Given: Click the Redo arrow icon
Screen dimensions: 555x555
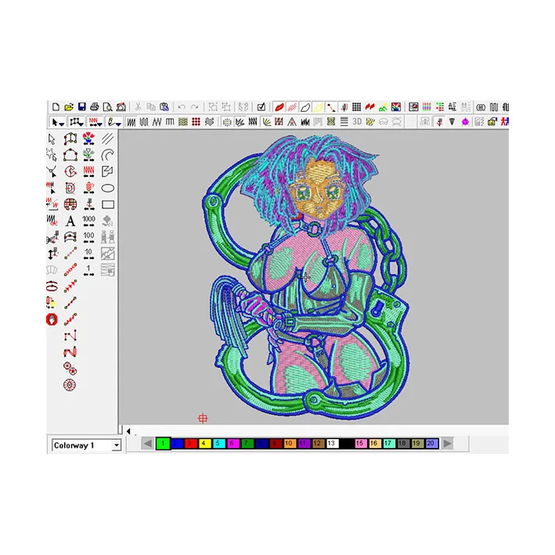Looking at the screenshot, I should click(x=195, y=107).
